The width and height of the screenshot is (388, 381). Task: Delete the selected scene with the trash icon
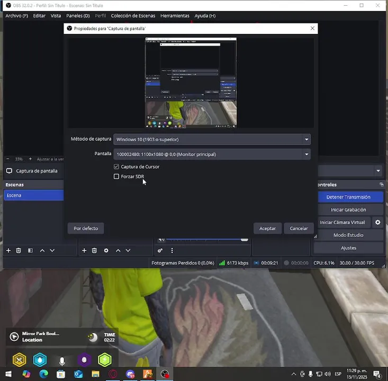pyautogui.click(x=19, y=251)
